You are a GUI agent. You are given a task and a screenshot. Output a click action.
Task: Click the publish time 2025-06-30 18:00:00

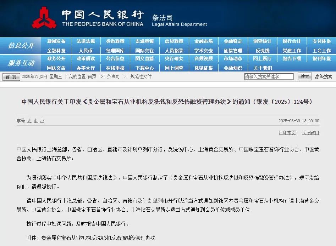click(299, 121)
